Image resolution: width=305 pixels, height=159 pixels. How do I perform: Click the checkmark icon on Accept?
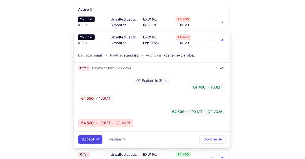pos(97,139)
